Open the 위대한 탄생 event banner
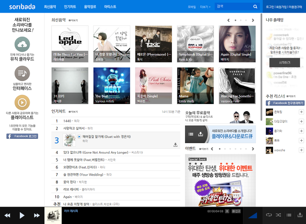Screen dimensions: 306x224 point(220,180)
